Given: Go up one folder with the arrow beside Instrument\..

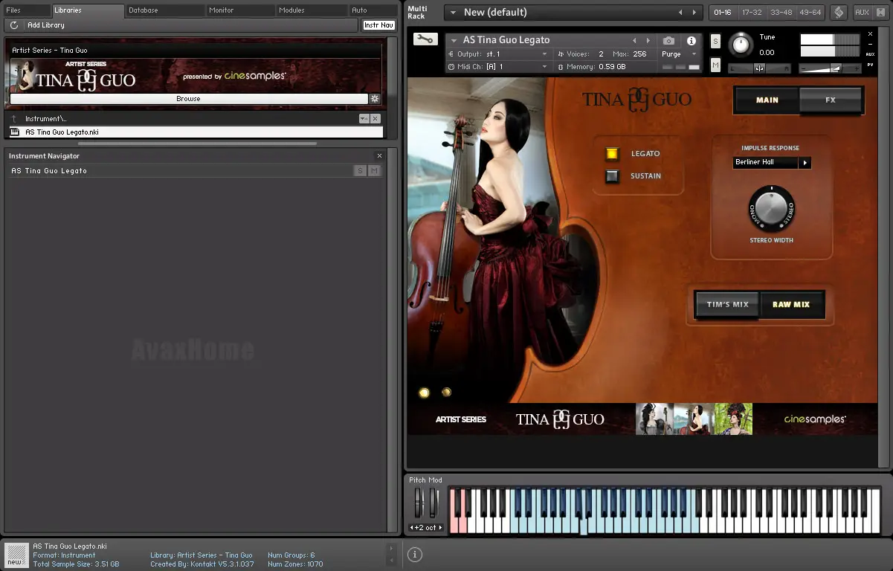Looking at the screenshot, I should point(14,118).
